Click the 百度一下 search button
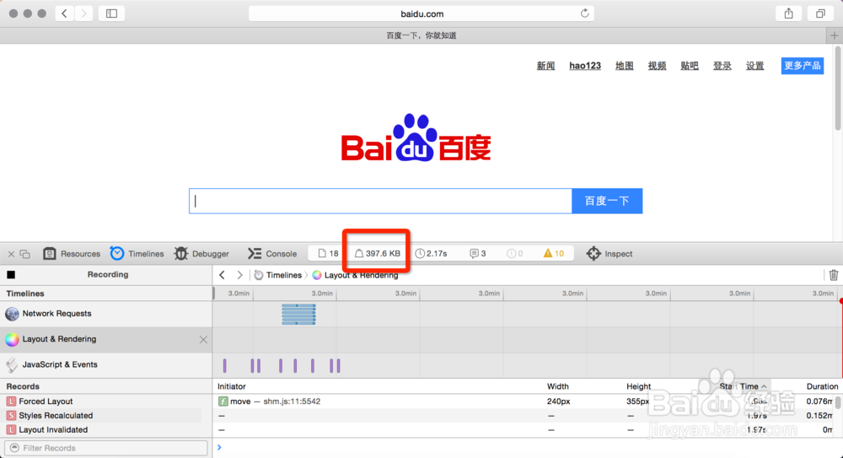This screenshot has height=458, width=843. pos(607,201)
